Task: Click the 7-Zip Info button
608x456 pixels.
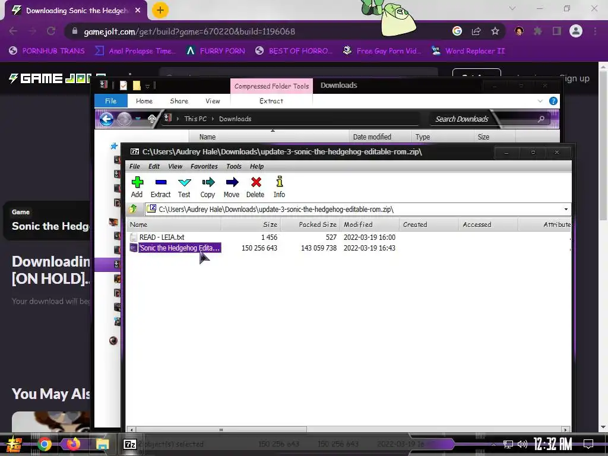Action: click(279, 187)
